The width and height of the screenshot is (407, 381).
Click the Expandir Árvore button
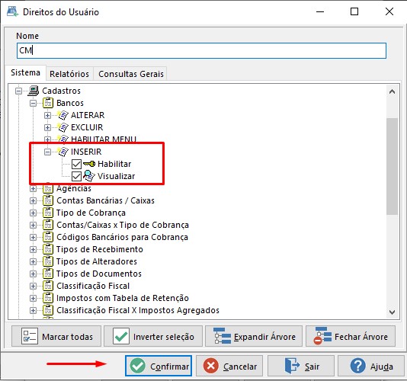coord(254,336)
